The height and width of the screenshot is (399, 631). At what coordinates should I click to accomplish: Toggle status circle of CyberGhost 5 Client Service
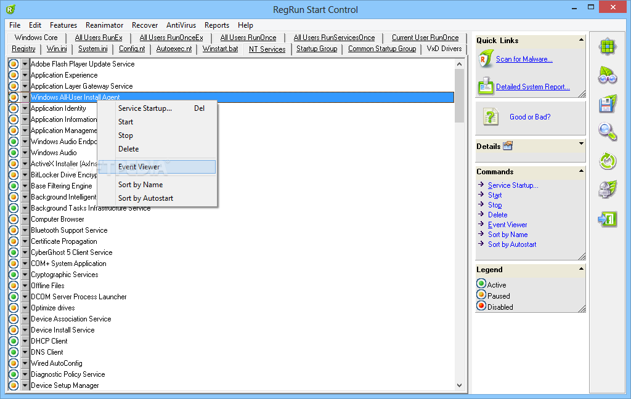pyautogui.click(x=14, y=252)
